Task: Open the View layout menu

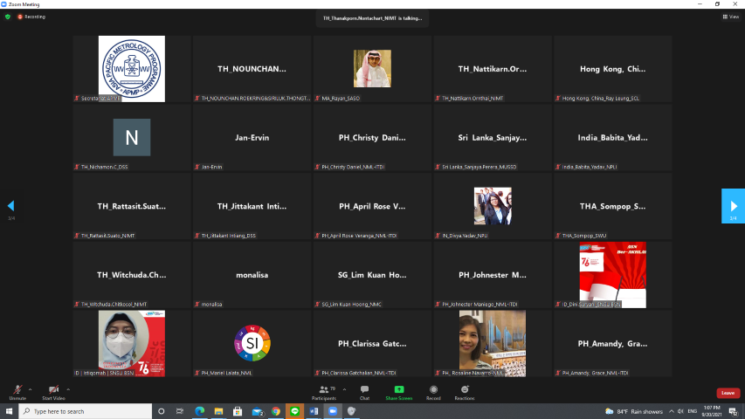Action: pyautogui.click(x=730, y=17)
